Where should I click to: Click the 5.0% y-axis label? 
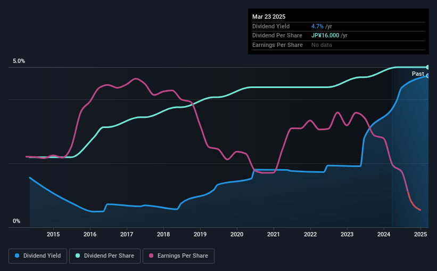click(x=19, y=61)
